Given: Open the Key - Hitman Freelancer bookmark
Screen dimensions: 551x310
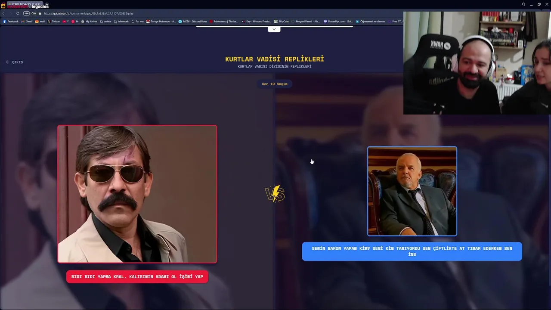Looking at the screenshot, I should click(x=257, y=22).
